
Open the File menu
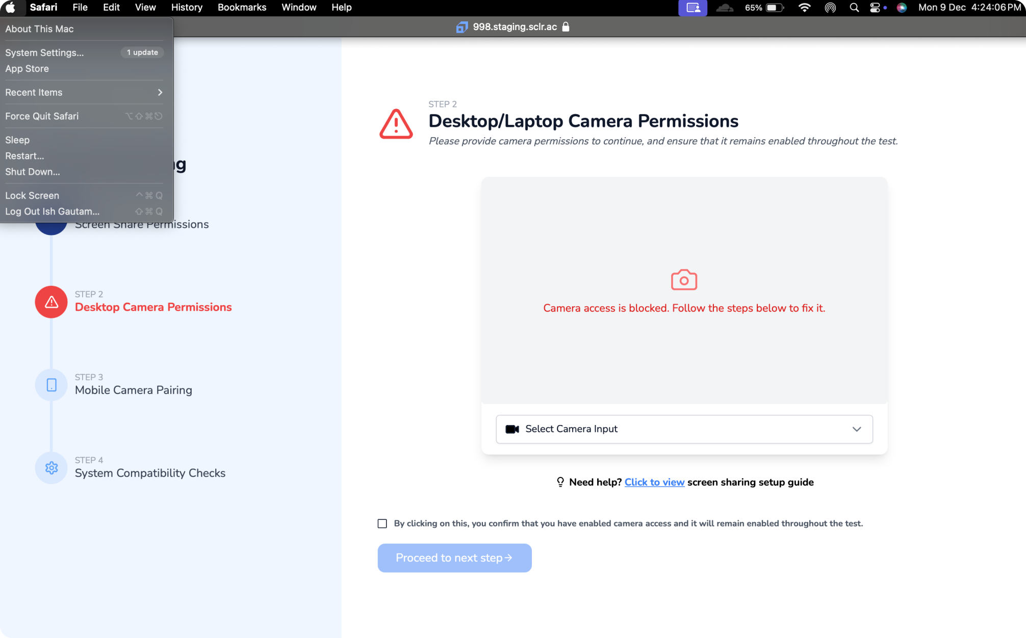(80, 8)
